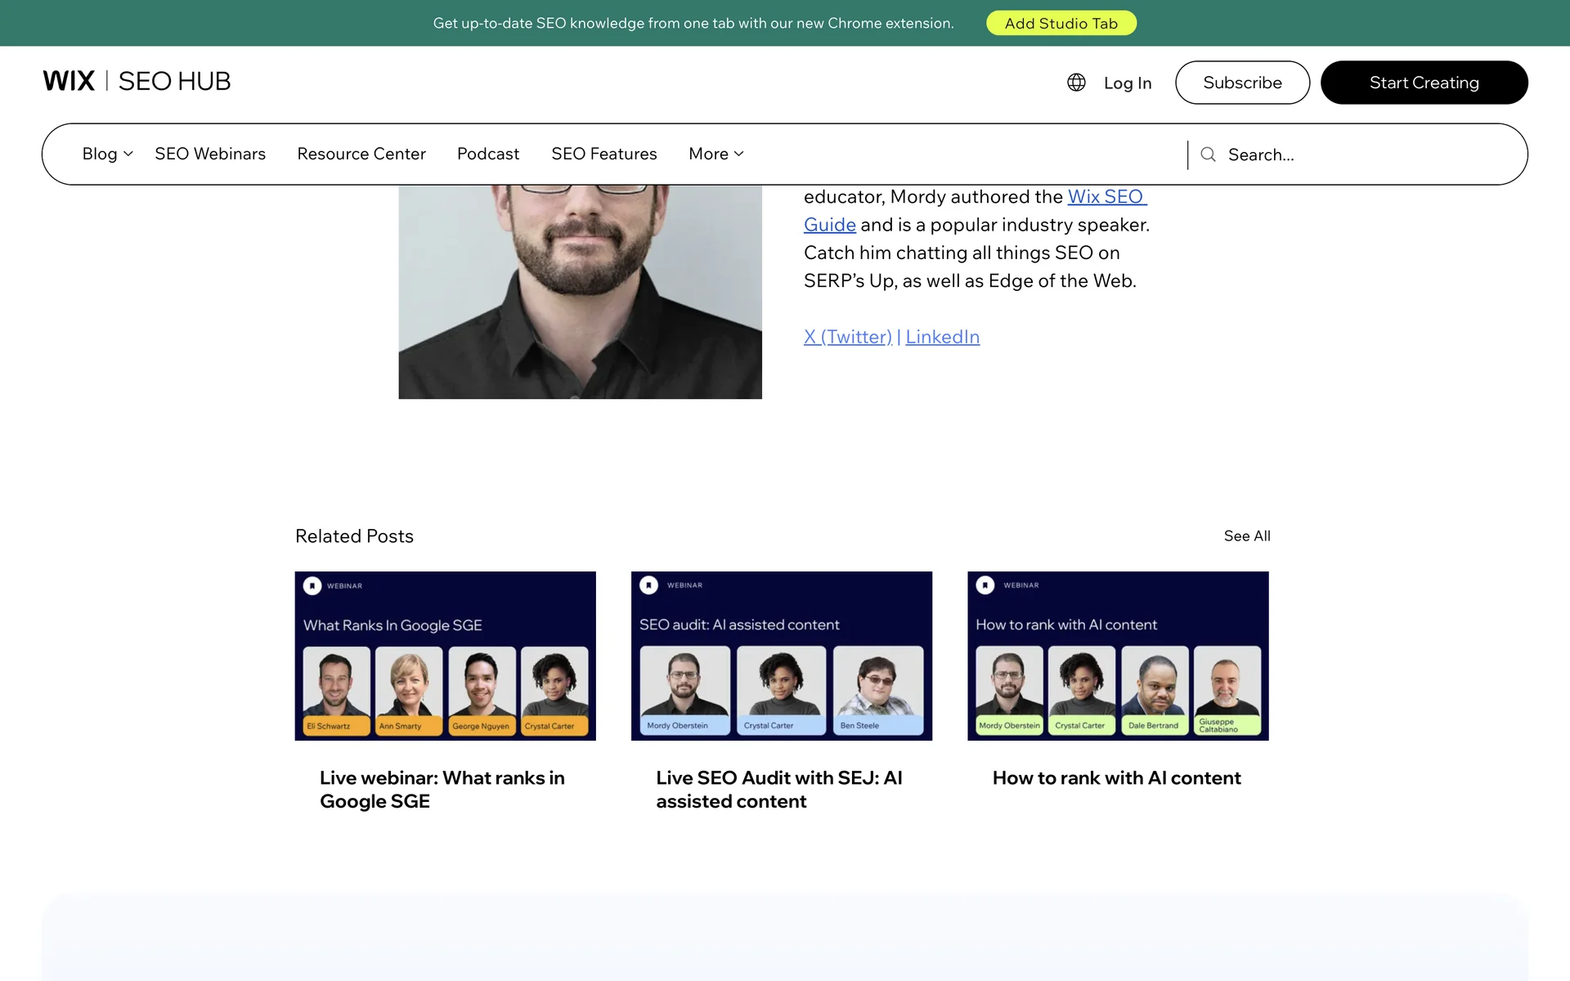Image resolution: width=1570 pixels, height=981 pixels.
Task: Open the How to rank with AI content thumbnail
Action: coord(1118,656)
